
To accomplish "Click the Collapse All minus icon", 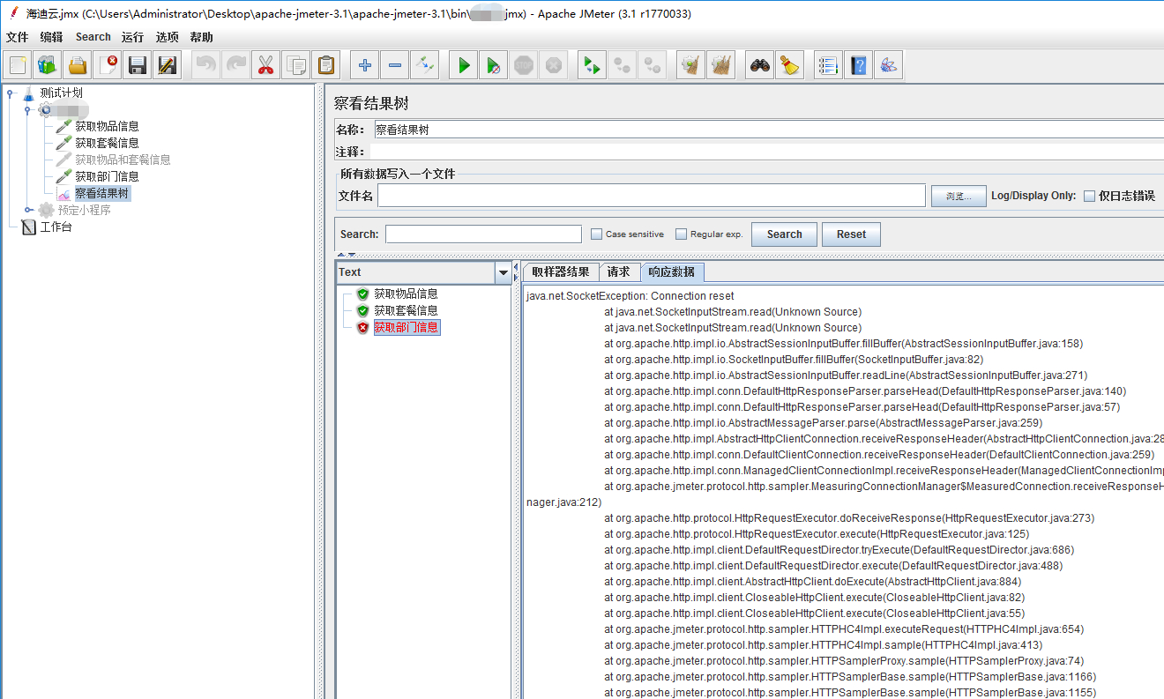I will (394, 65).
